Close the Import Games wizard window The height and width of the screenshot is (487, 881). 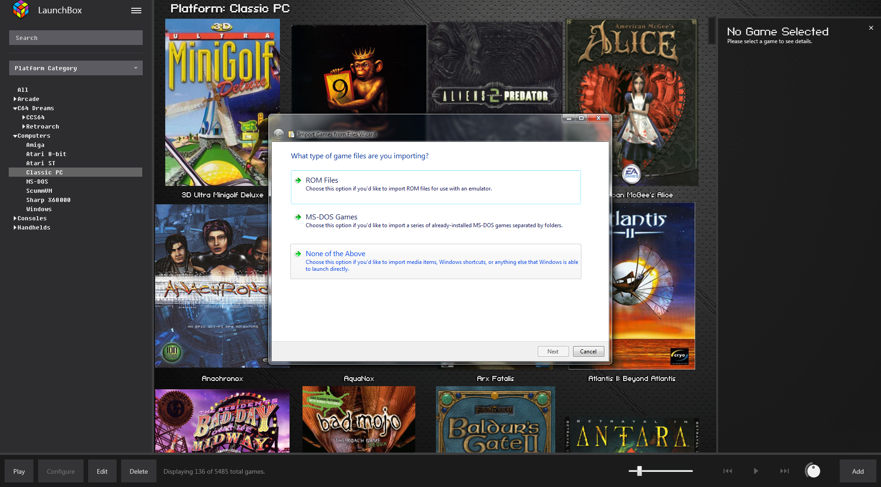tap(598, 118)
